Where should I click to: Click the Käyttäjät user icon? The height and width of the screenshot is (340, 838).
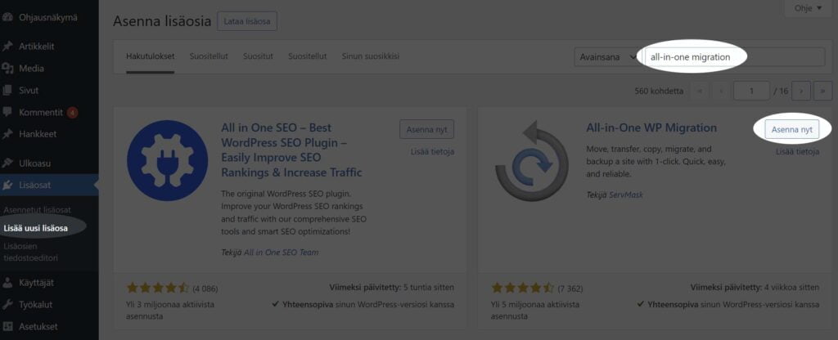coord(8,282)
